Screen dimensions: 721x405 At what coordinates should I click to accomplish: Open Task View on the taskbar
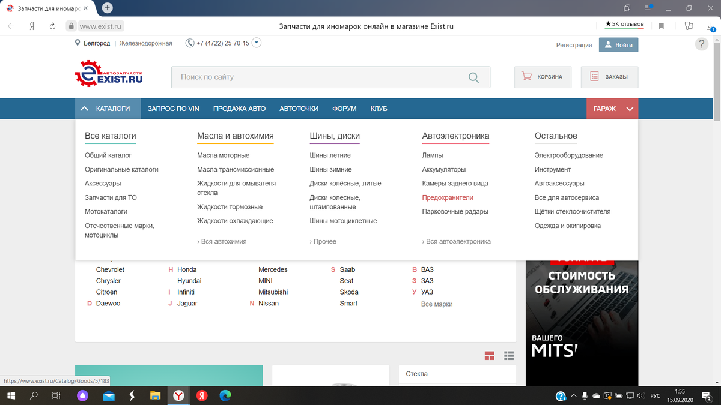coord(56,395)
